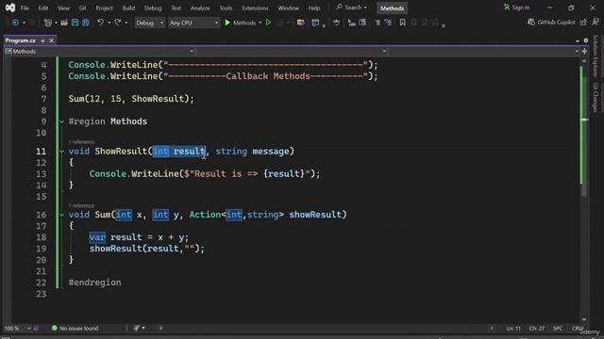
Task: Open the Help menu
Action: pyautogui.click(x=314, y=8)
